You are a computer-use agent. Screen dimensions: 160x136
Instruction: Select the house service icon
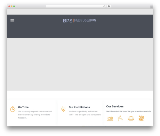click(x=110, y=118)
